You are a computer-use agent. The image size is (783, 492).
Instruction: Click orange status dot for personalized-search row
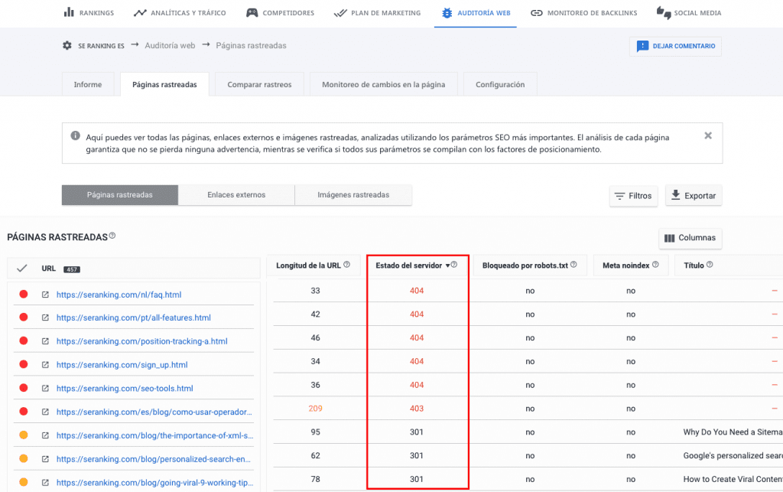coord(24,458)
